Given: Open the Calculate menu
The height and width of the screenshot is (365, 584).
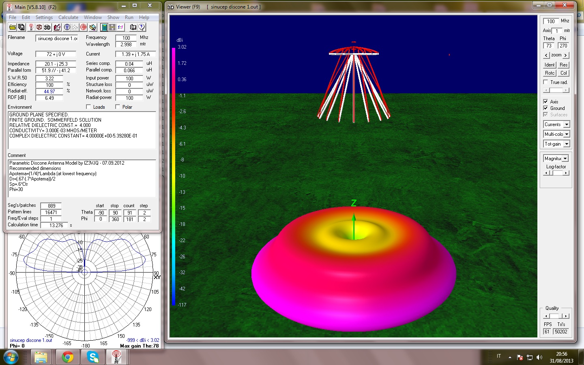Looking at the screenshot, I should tap(68, 17).
